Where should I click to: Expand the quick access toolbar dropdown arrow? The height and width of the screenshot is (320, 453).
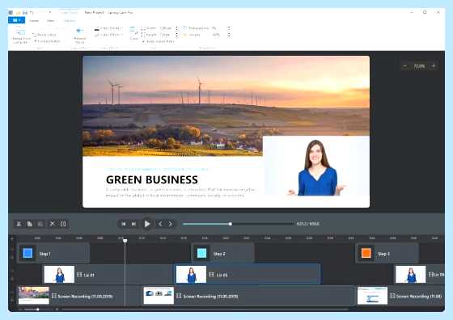(50, 12)
